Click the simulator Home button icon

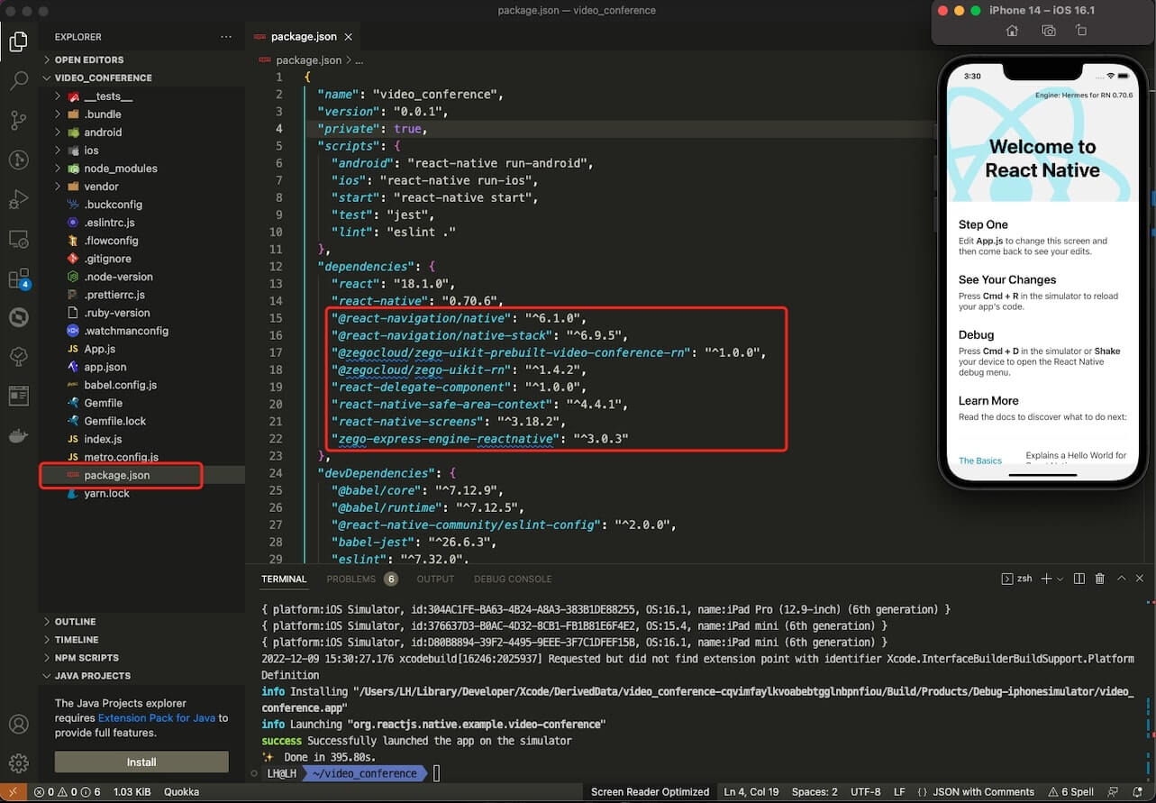tap(1012, 31)
